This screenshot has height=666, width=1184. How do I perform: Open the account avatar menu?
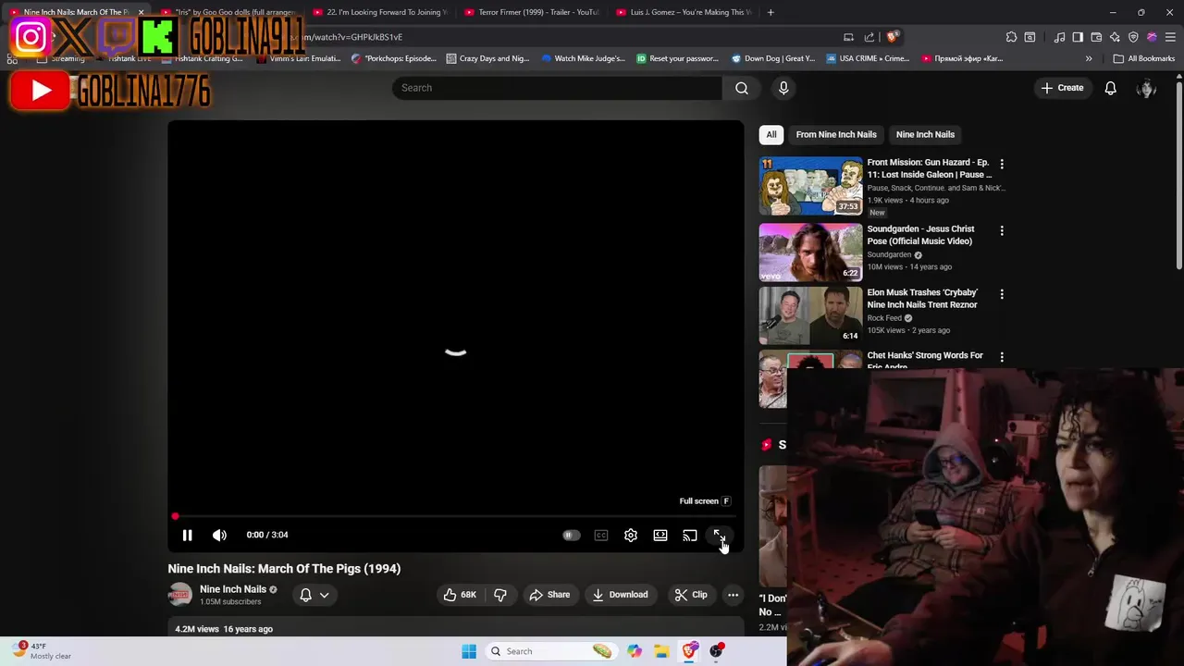[1147, 88]
